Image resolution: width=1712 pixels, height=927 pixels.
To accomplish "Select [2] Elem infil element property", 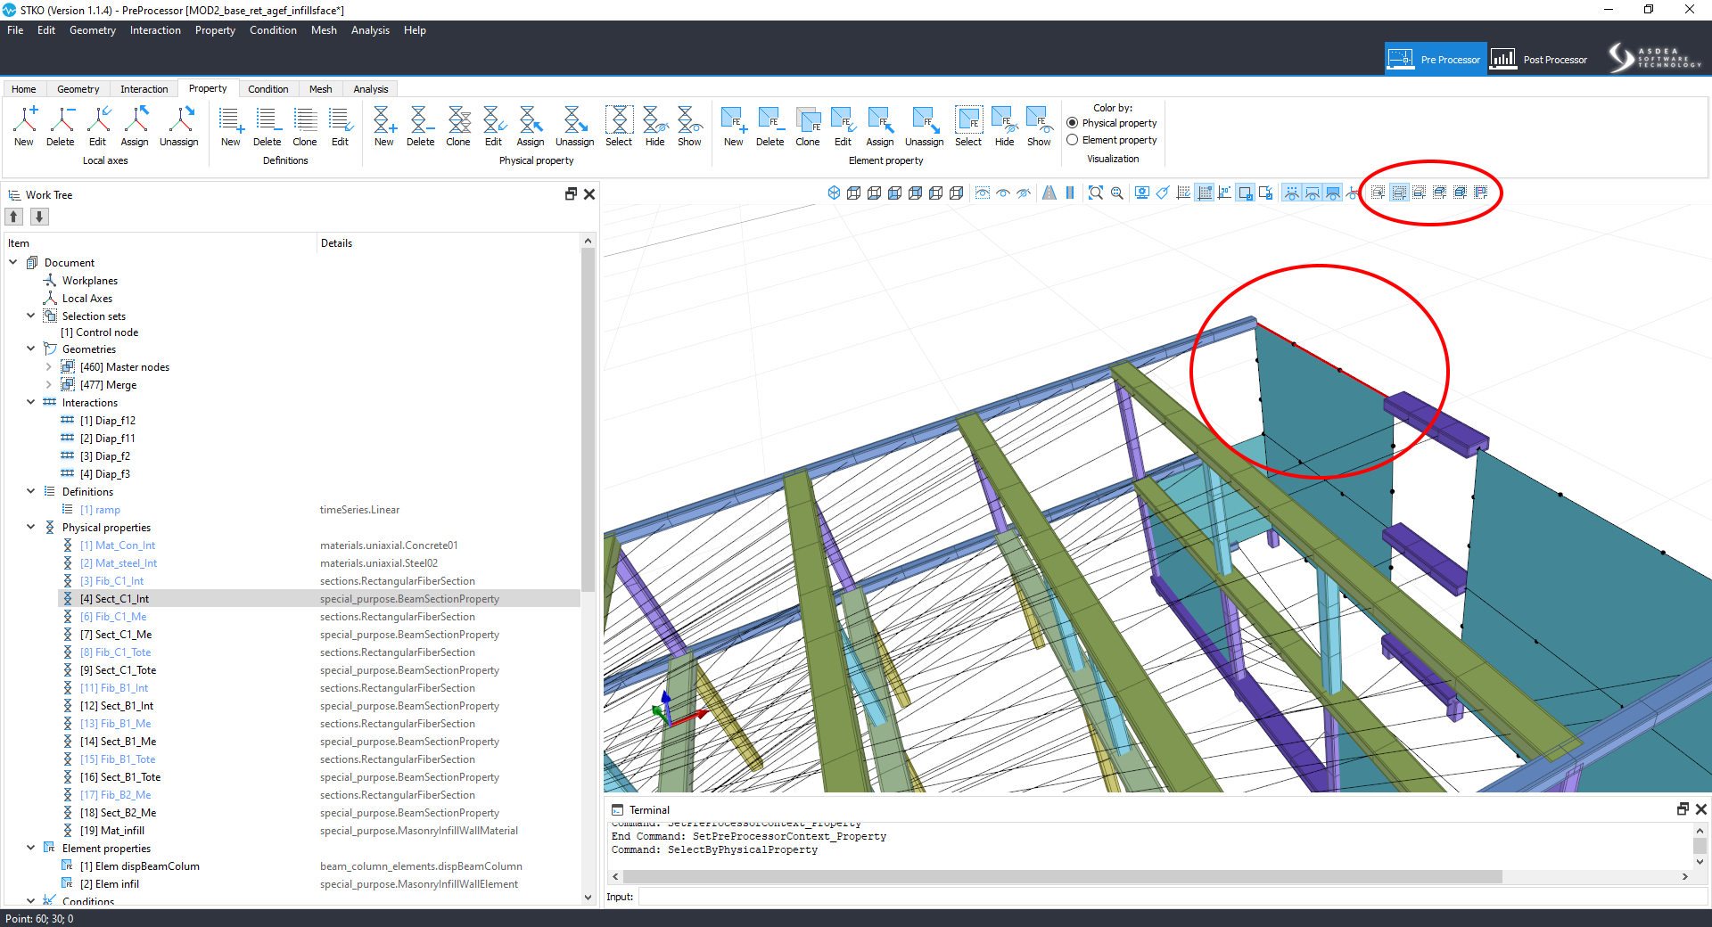I will pyautogui.click(x=109, y=884).
